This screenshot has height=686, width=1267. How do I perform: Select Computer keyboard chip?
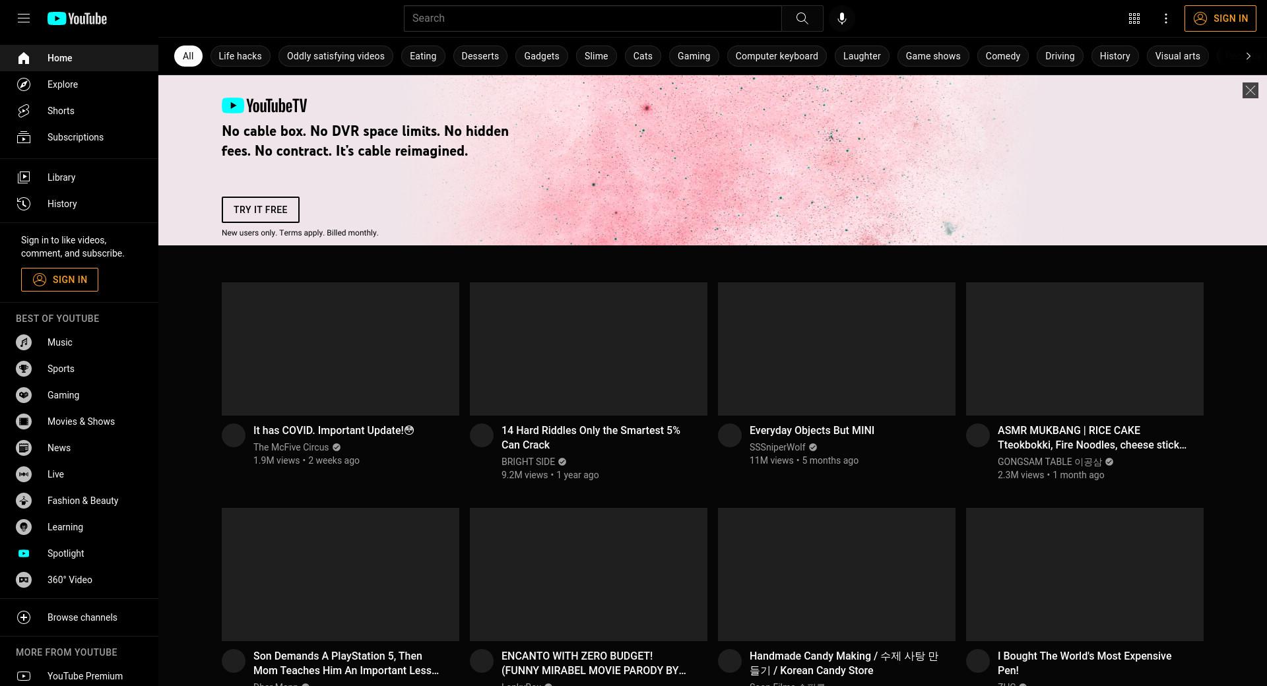coord(777,56)
